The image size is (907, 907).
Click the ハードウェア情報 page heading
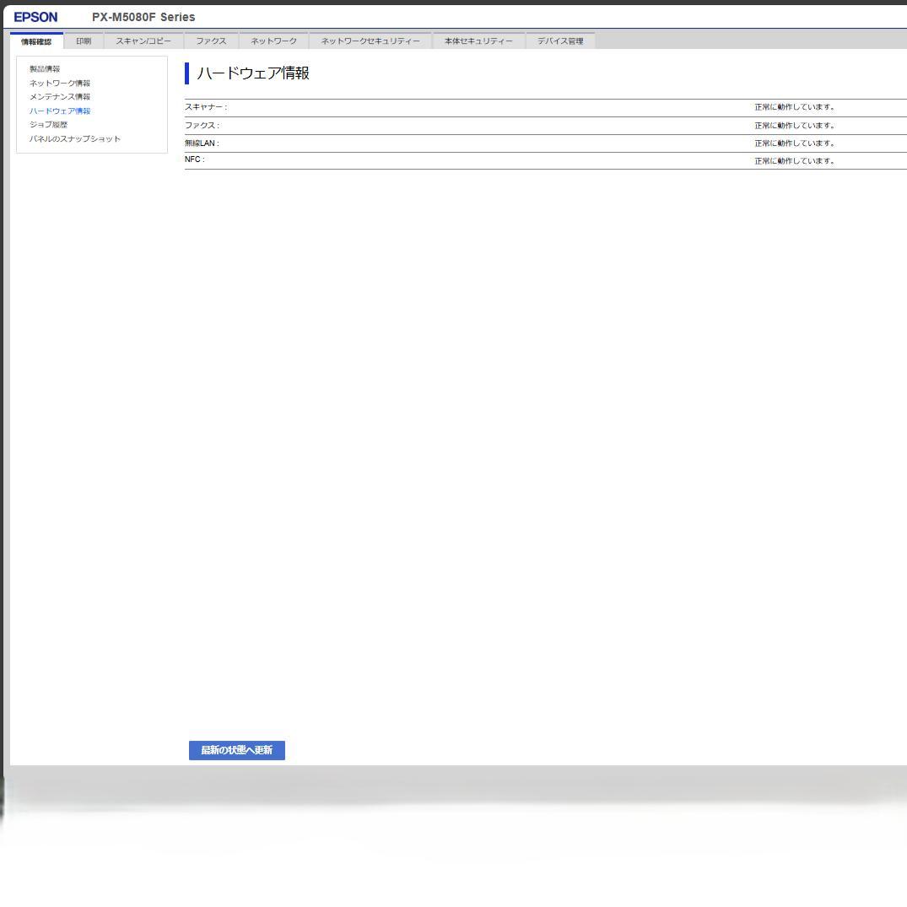(x=252, y=73)
